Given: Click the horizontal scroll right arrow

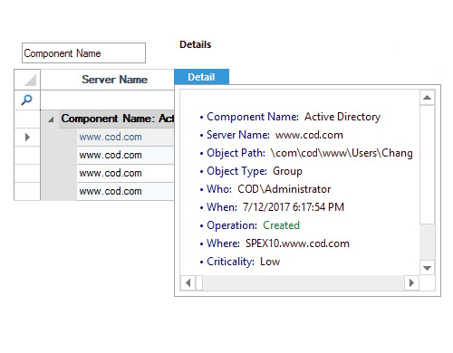Looking at the screenshot, I should [x=411, y=283].
